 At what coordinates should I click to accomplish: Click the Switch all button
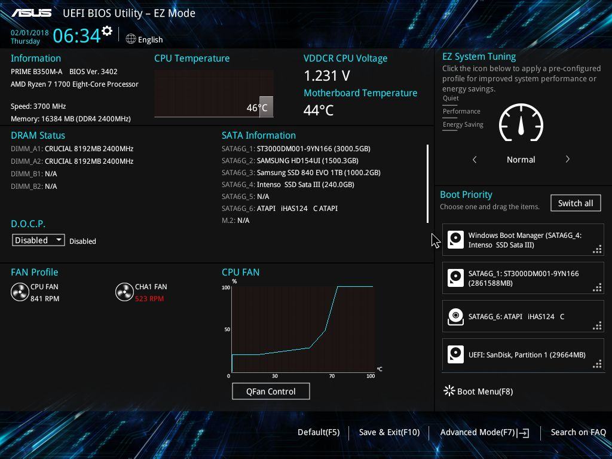click(576, 203)
